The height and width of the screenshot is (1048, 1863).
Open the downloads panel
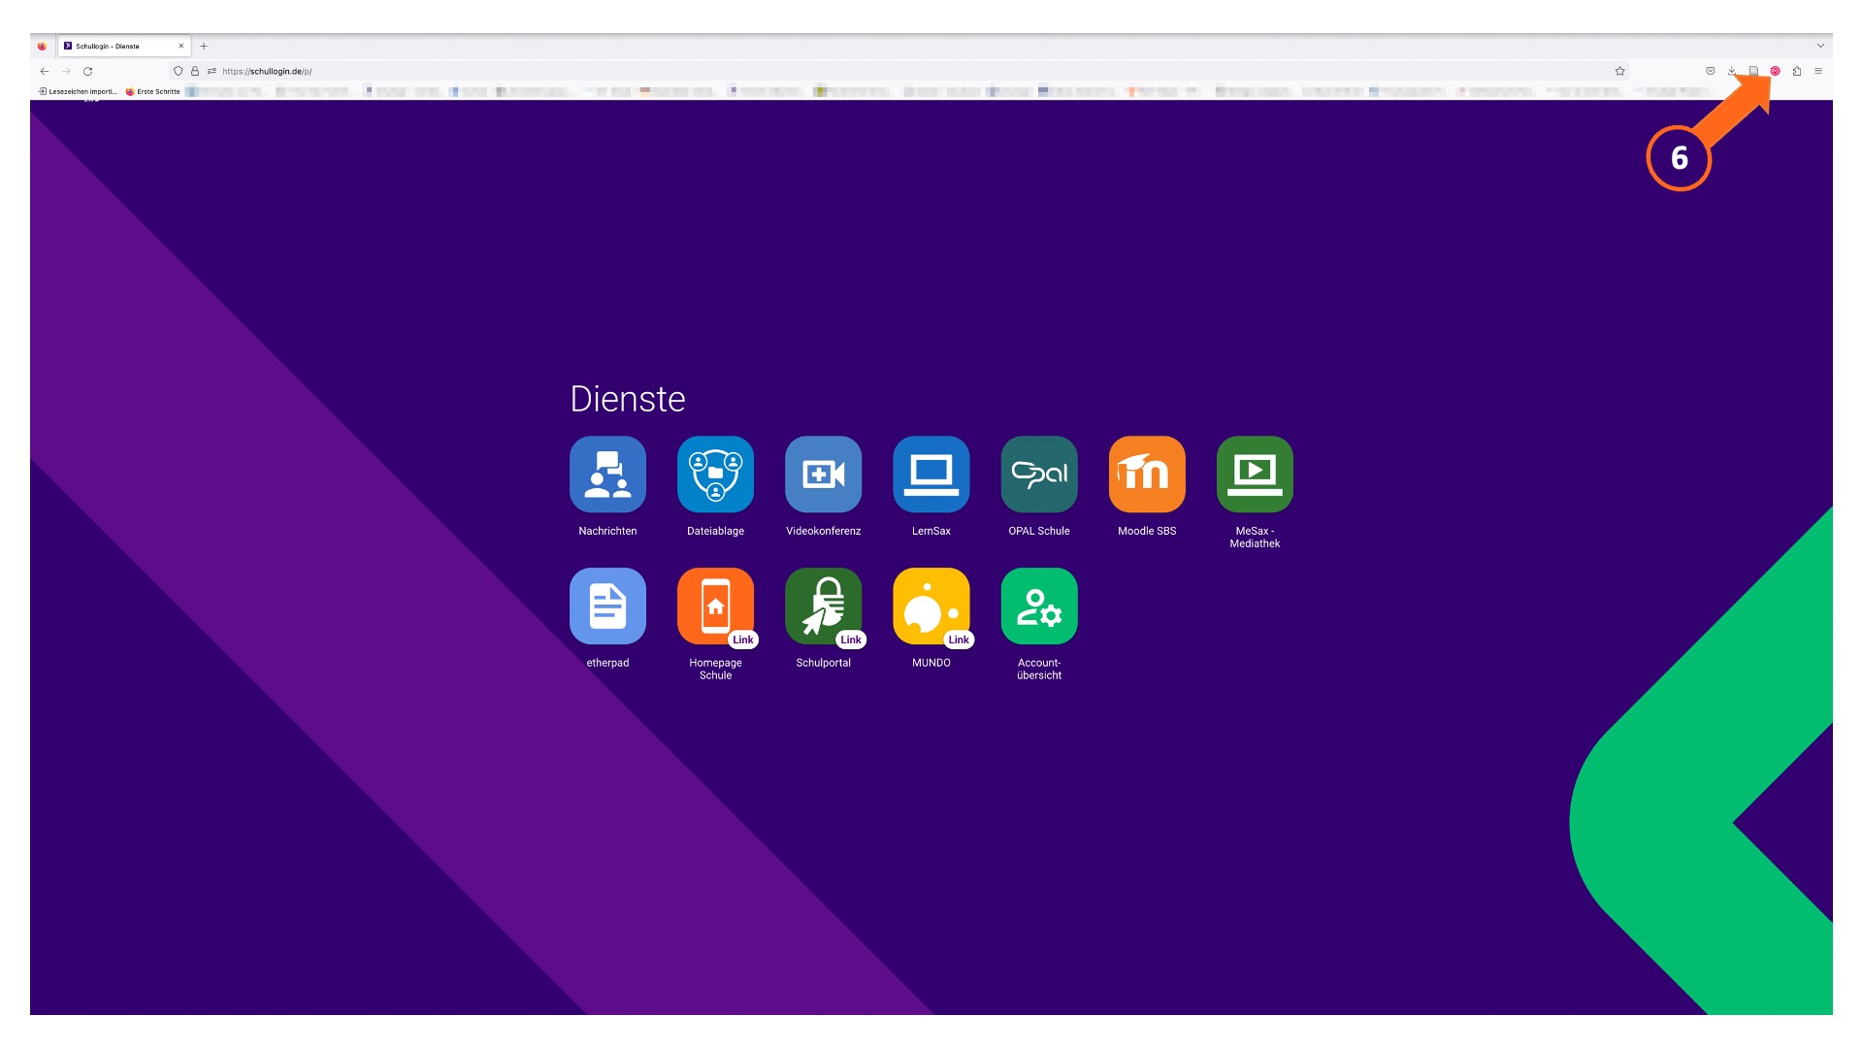tap(1731, 71)
